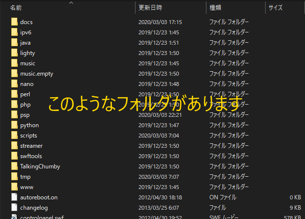Click the docs folder icon
Image resolution: width=305 pixels, height=219 pixels.
pos(14,22)
